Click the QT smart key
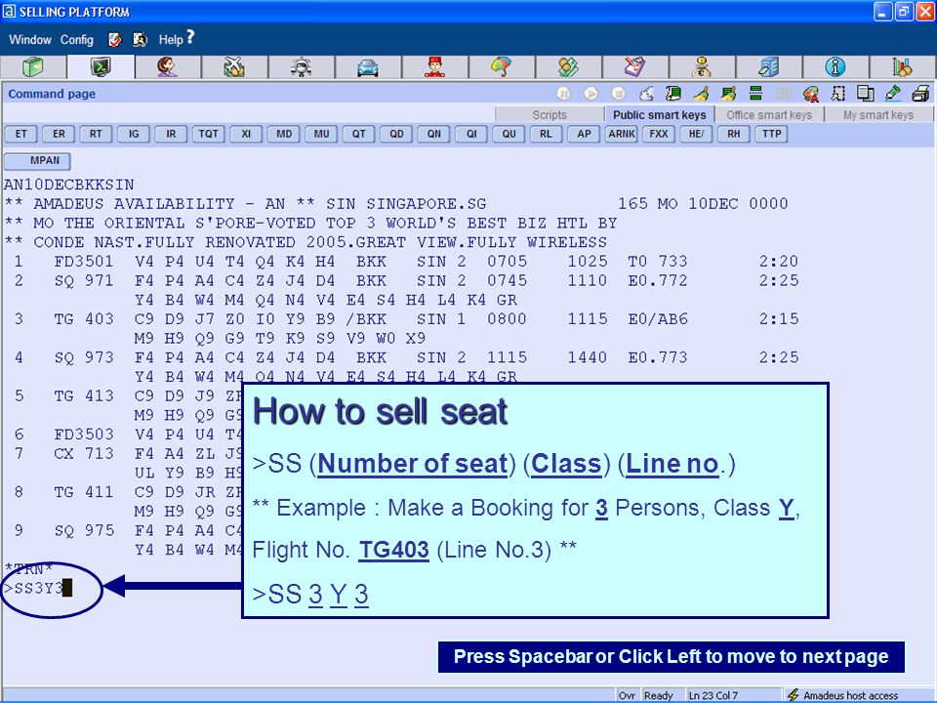The width and height of the screenshot is (937, 703). pyautogui.click(x=358, y=134)
